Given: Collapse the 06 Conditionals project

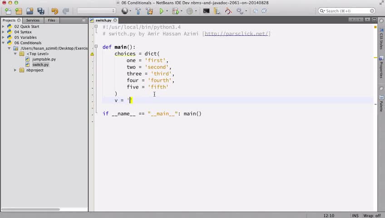Looking at the screenshot, I should coord(3,43).
